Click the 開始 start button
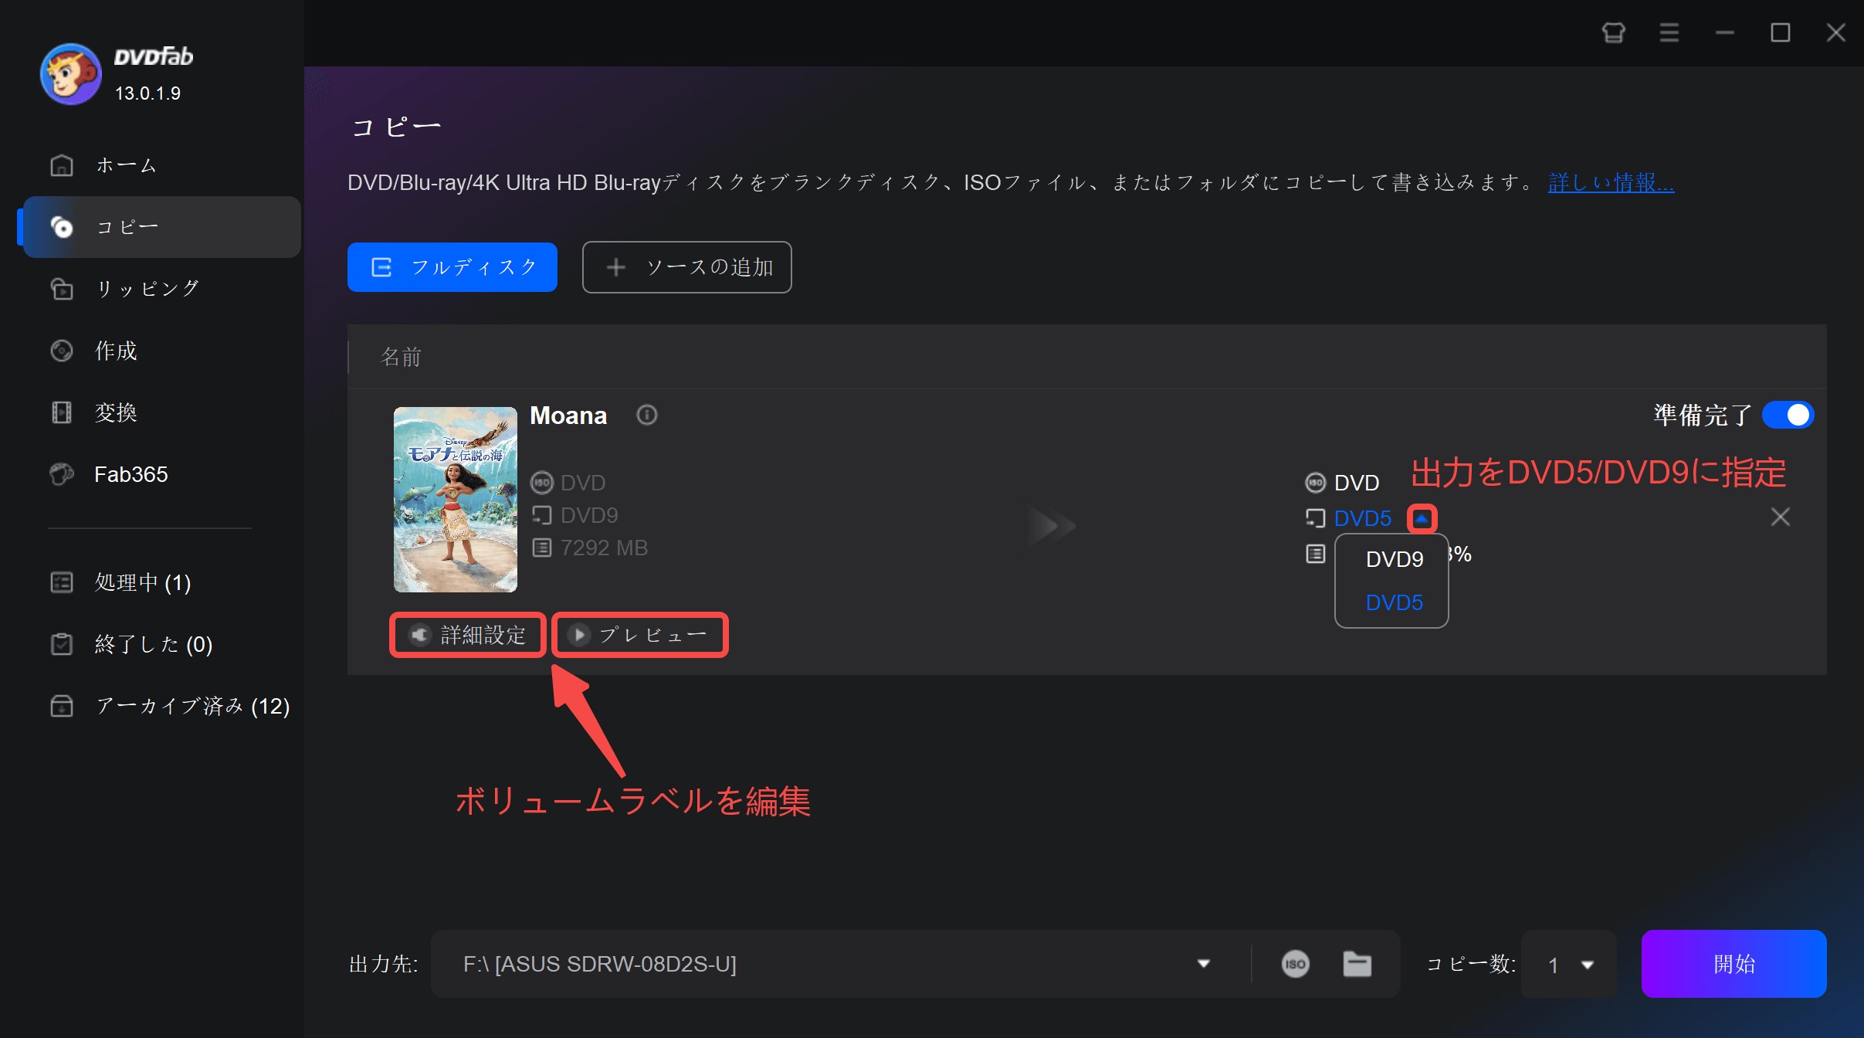 tap(1734, 964)
